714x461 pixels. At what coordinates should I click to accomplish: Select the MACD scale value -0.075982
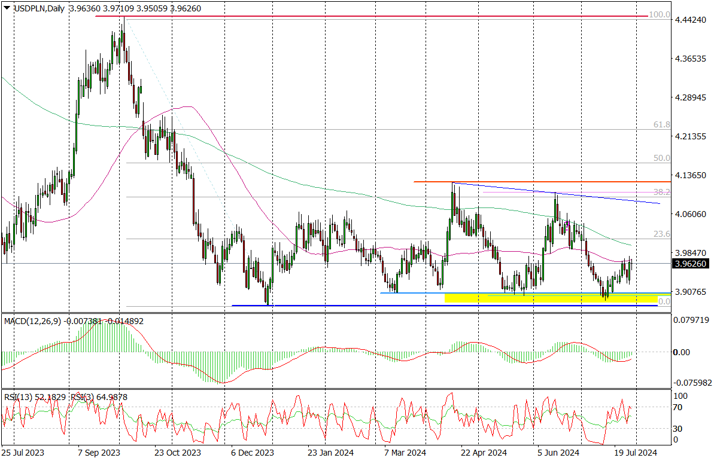(x=691, y=383)
